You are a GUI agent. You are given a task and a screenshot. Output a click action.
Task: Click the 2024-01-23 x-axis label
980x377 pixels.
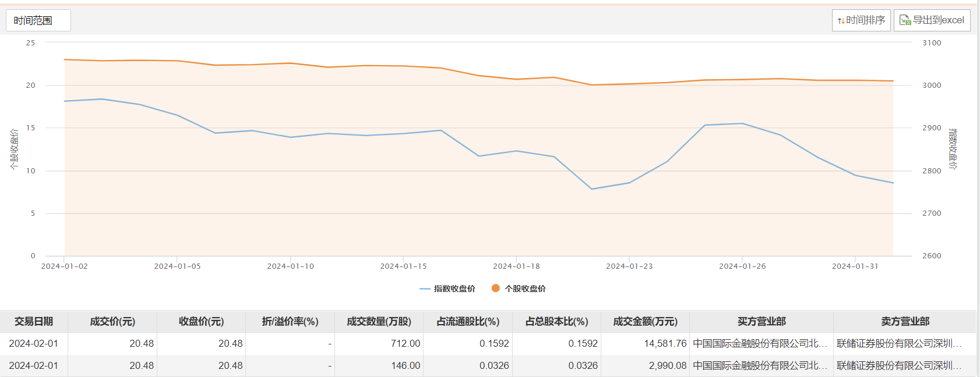point(629,266)
